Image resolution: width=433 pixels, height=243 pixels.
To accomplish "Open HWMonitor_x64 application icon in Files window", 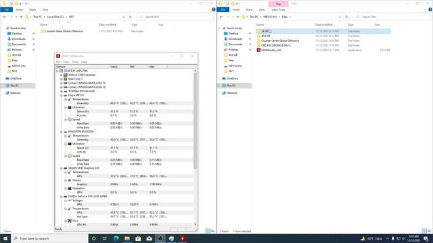I will tap(258, 50).
